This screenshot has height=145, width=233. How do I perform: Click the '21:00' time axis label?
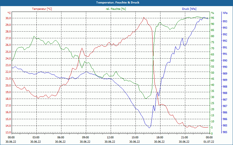[x=184, y=137]
